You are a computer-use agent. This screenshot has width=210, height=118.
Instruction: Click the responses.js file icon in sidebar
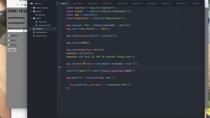point(34,36)
